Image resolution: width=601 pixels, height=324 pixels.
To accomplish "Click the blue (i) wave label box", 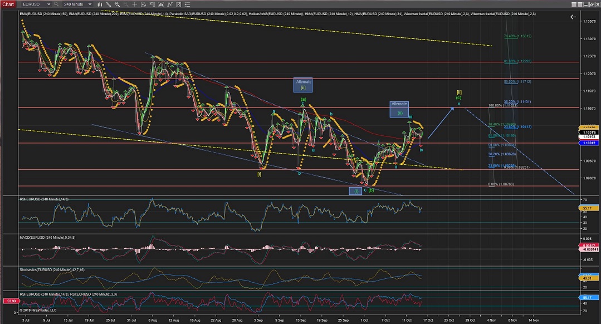I will [x=356, y=191].
